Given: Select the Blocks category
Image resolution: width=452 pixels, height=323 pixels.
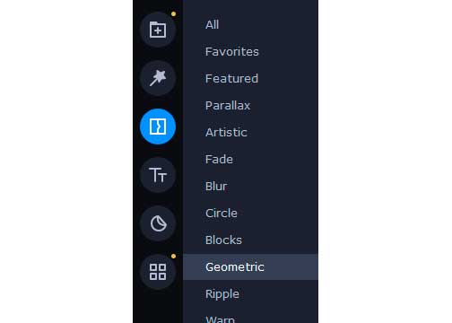Looking at the screenshot, I should [223, 240].
